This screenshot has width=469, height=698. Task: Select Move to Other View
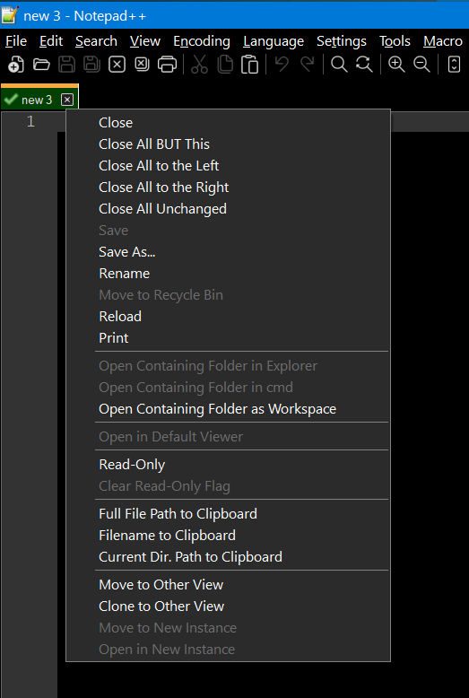click(229, 585)
